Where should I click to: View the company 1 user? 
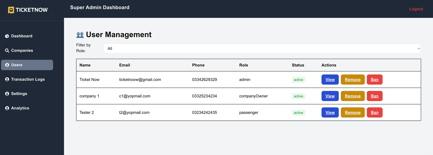(x=330, y=96)
